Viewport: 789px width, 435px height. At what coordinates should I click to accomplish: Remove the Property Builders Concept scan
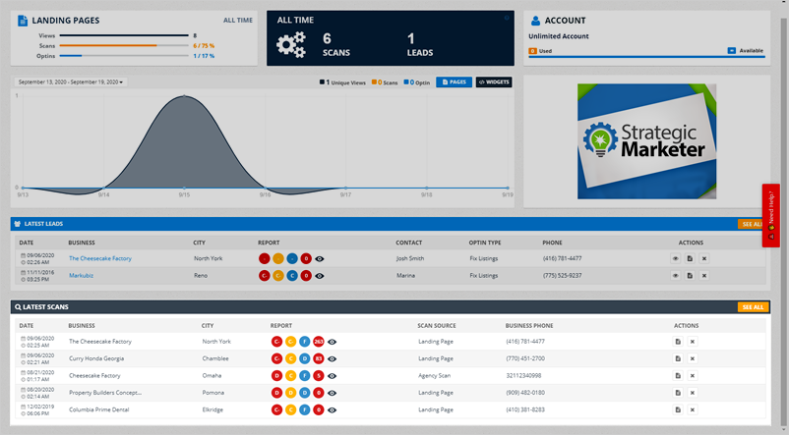[693, 393]
